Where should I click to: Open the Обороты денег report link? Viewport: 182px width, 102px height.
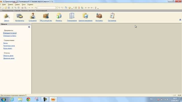8,56
